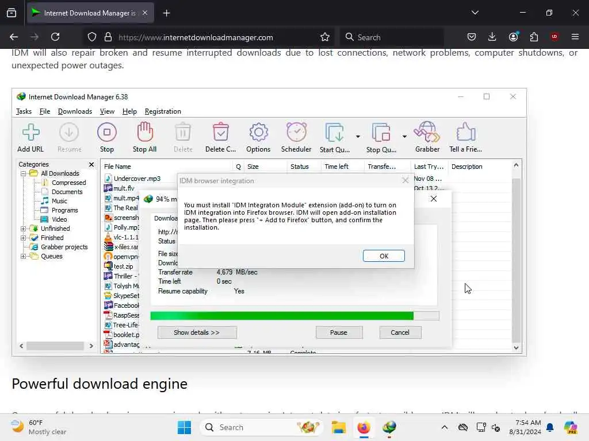This screenshot has width=589, height=441.
Task: Click the Show details >> button
Action: point(197,332)
